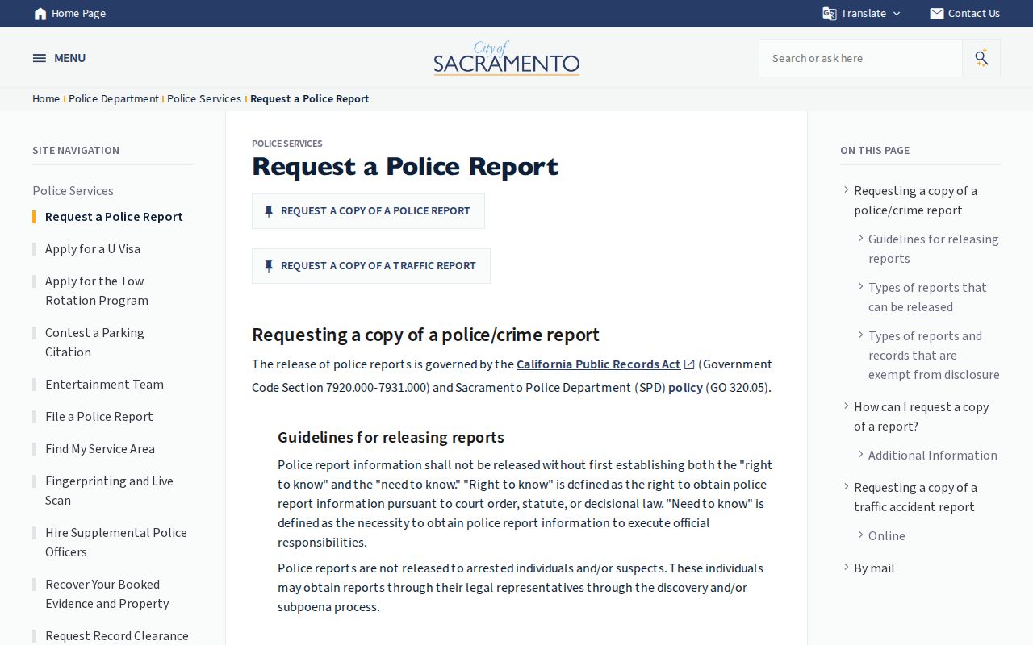Viewport: 1033px width, 645px height.
Task: Click the search magnifier button
Action: pos(981,58)
